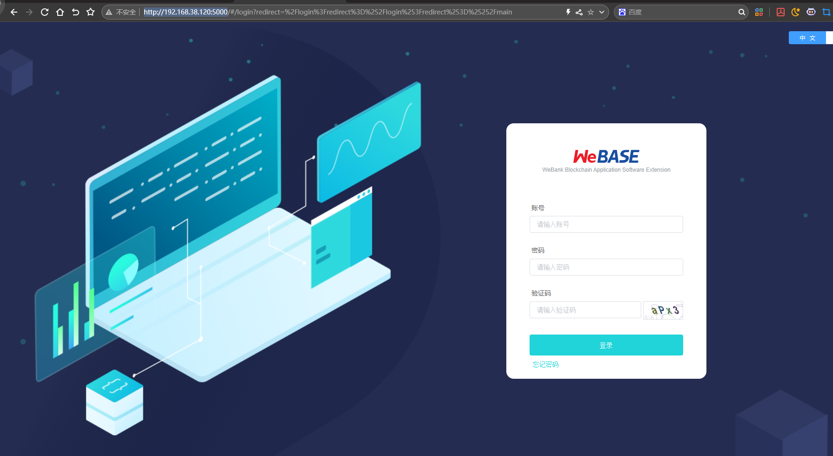Viewport: 833px width, 456px height.
Task: Switch language with the 中文 button
Action: (807, 38)
